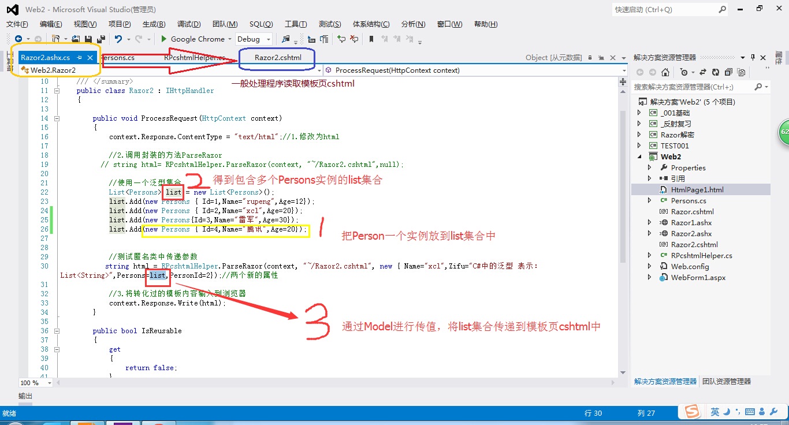Open the 工具(T) menu
The width and height of the screenshot is (789, 425).
pos(296,24)
